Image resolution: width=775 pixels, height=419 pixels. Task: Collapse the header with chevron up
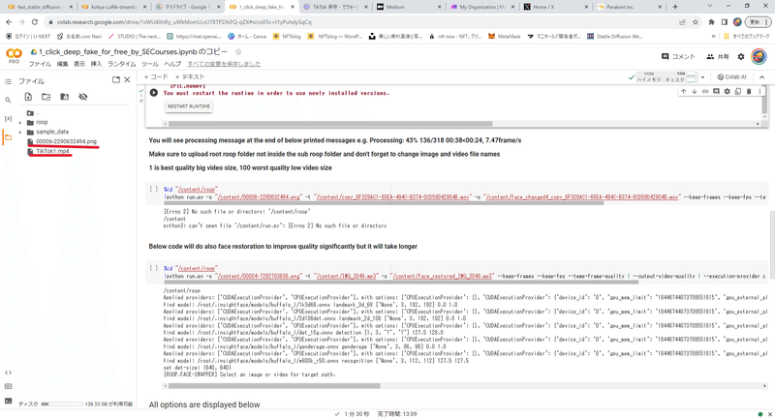point(761,77)
